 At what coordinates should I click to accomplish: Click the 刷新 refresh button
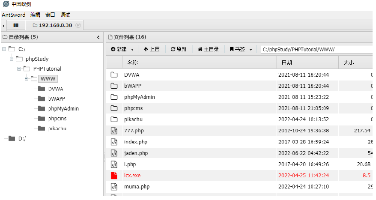178,49
